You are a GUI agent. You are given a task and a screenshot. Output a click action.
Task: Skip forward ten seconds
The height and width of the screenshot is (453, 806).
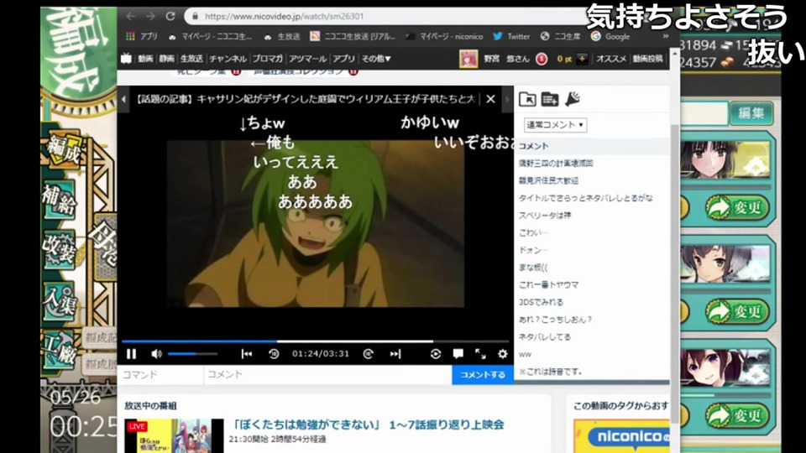tap(368, 354)
